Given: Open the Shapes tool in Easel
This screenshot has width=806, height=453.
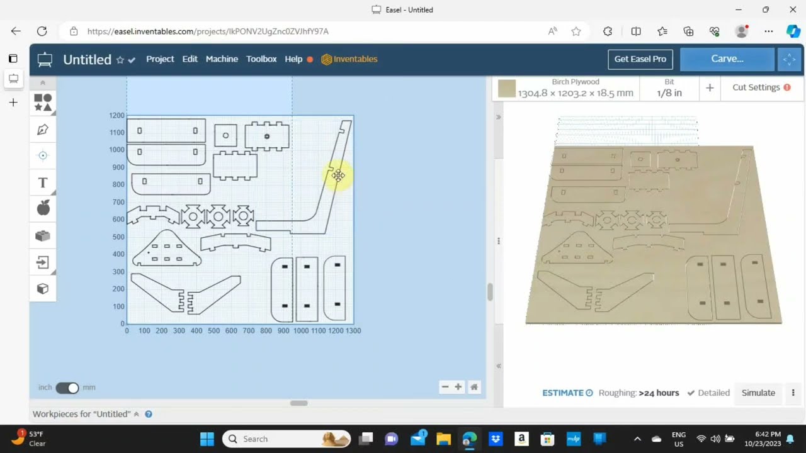Looking at the screenshot, I should click(x=43, y=103).
